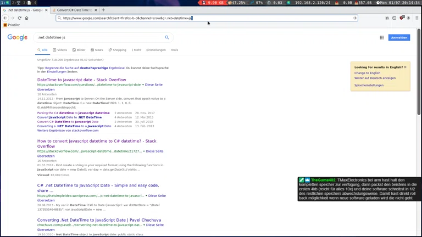Switch to workspace 2 in the status bar
The image size is (422, 237).
(x=15, y=3)
